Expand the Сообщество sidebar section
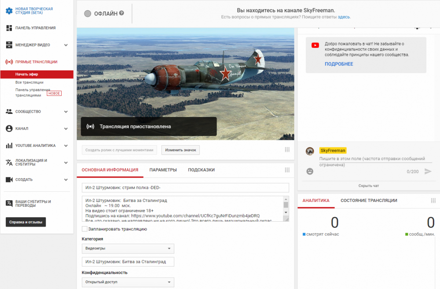The width and height of the screenshot is (440, 289). [x=66, y=112]
